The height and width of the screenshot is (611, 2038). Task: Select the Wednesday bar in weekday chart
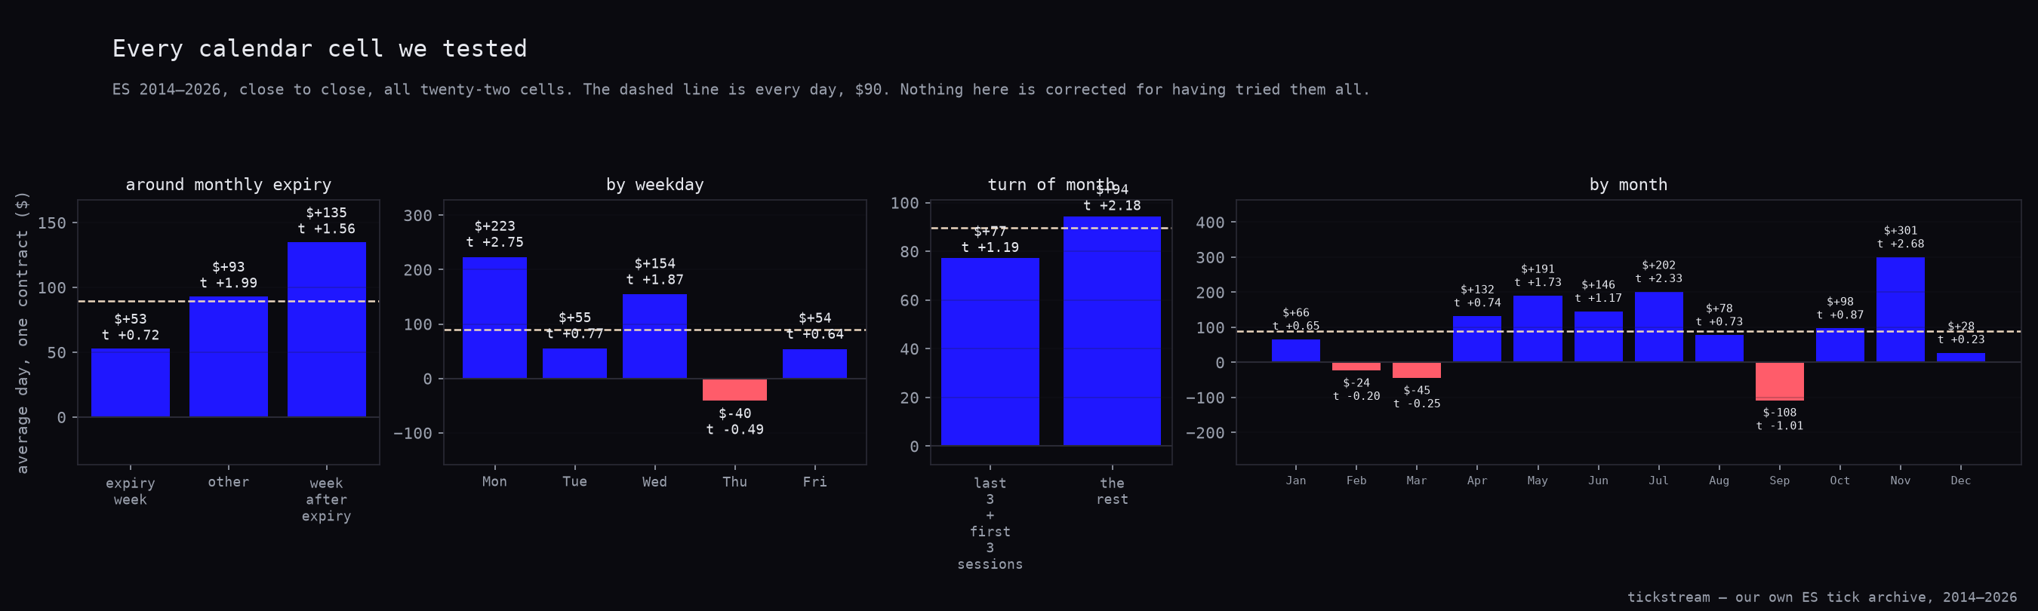[655, 336]
